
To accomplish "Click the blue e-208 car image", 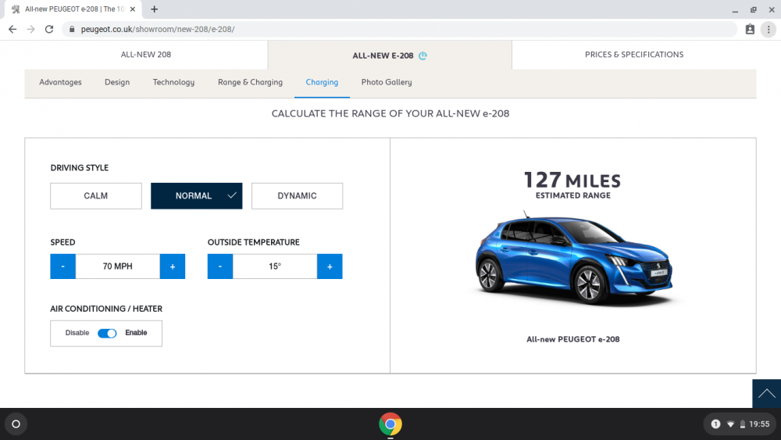I will click(574, 259).
